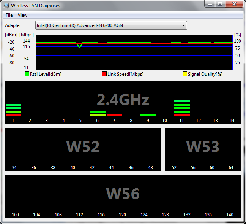Close the Wireless LAN Diagnoses window

234,4
